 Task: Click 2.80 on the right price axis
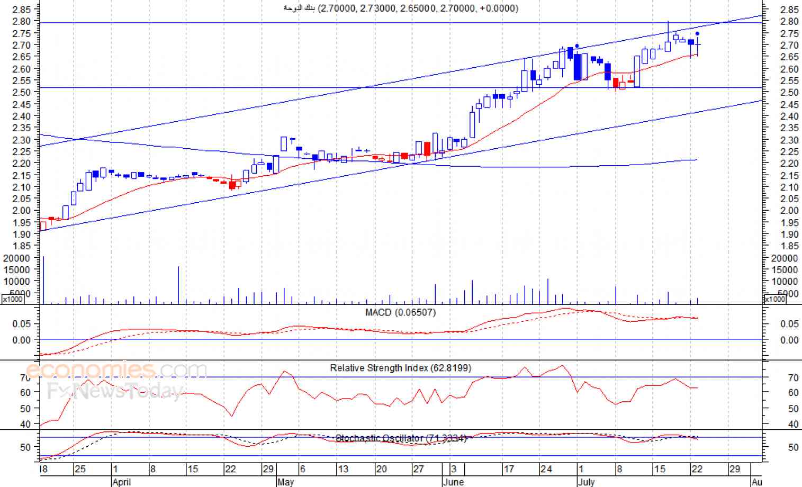coord(789,22)
